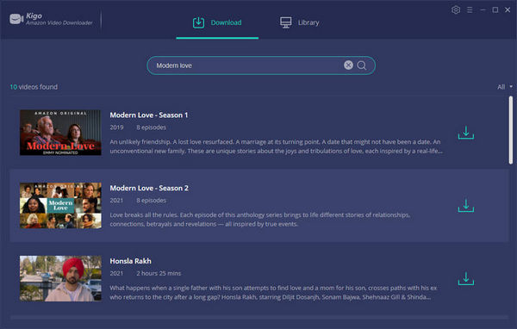
Task: Click the results list scrollbar
Action: coord(510,130)
